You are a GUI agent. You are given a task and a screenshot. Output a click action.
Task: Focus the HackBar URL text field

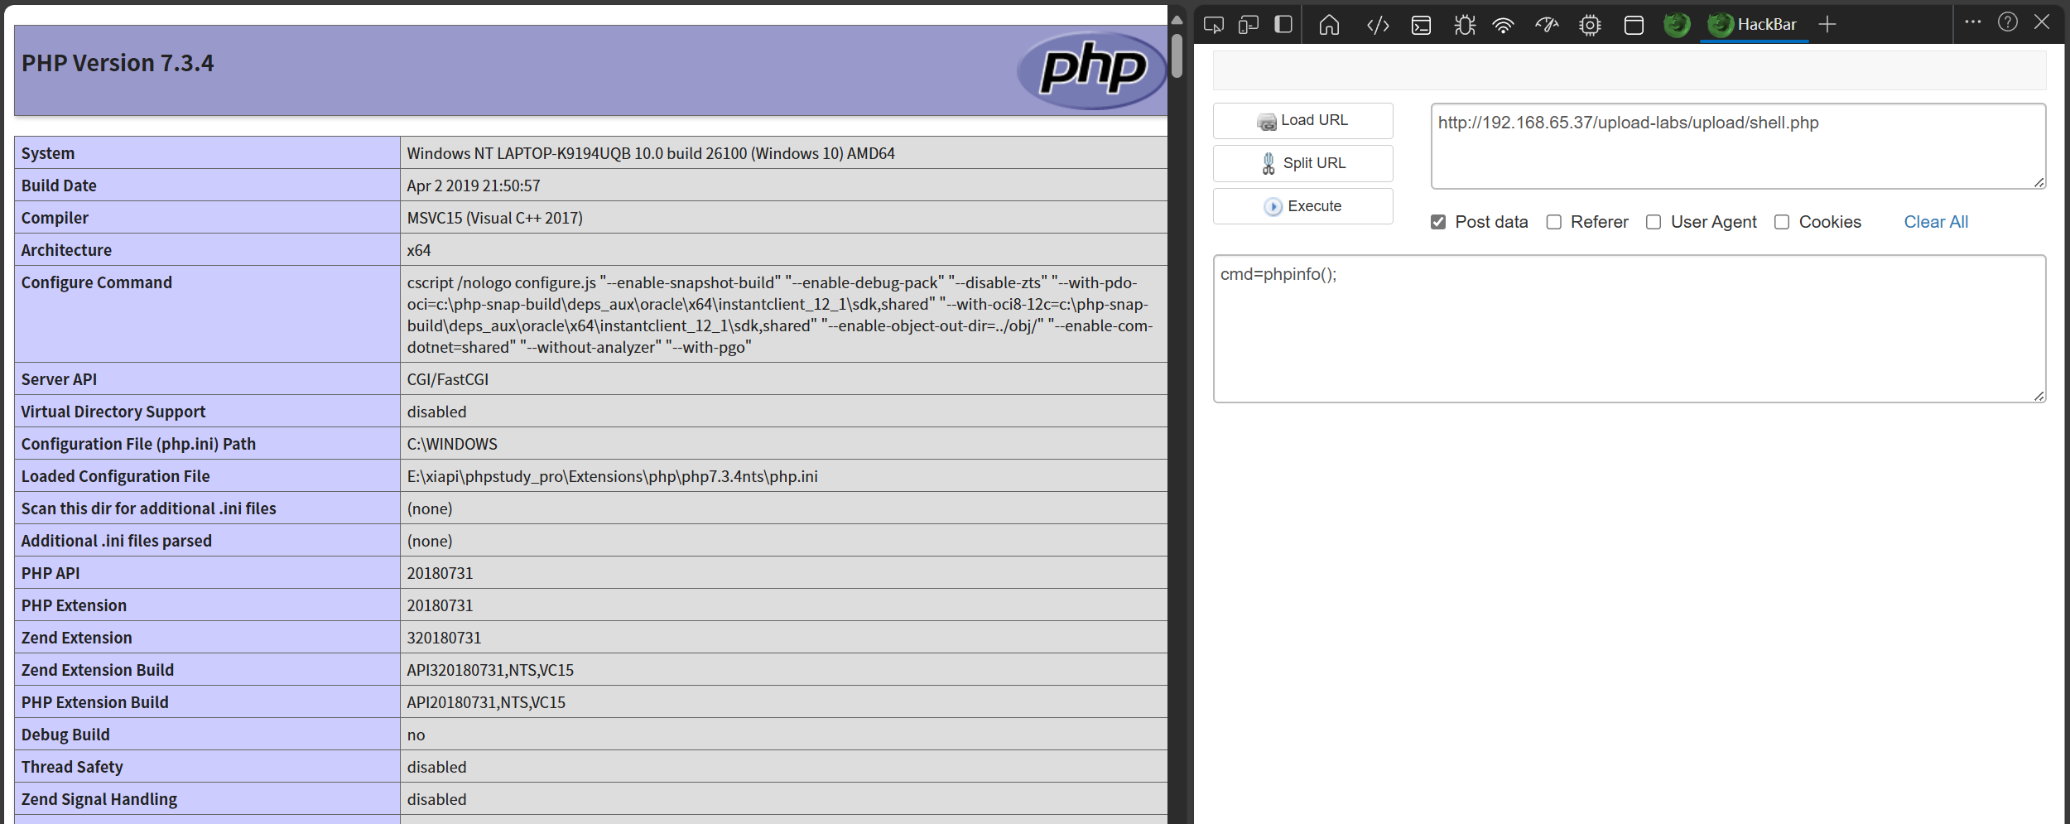(1738, 147)
